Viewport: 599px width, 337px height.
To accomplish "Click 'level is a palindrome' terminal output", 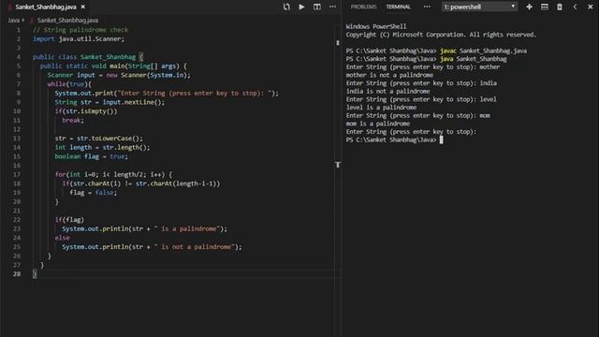I will (381, 108).
